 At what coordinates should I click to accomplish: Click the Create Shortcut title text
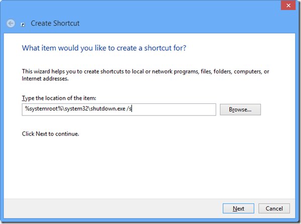[x=55, y=24]
